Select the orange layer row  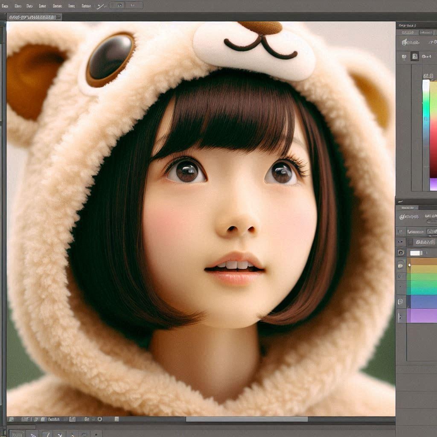(422, 261)
